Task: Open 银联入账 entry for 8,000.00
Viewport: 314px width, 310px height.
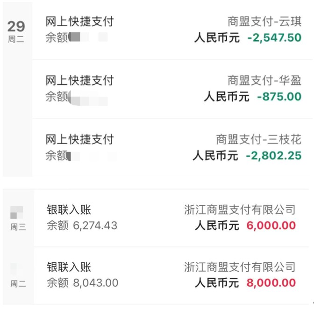Action: [69, 267]
